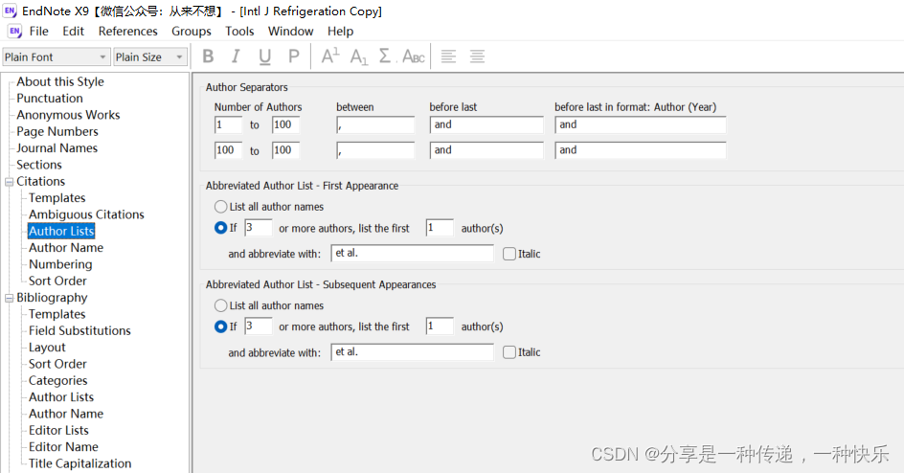Toggle Italic checkbox under First Appearance
Viewport: 904px width, 473px height.
pos(509,254)
